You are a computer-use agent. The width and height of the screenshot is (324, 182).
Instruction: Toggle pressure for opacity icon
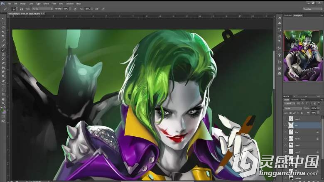[x=75, y=9]
